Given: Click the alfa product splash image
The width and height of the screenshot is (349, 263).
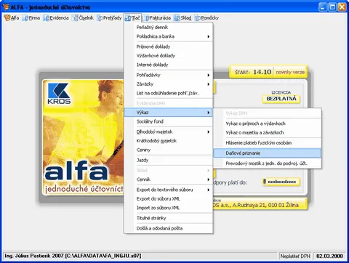Looking at the screenshot, I should click(x=83, y=137).
